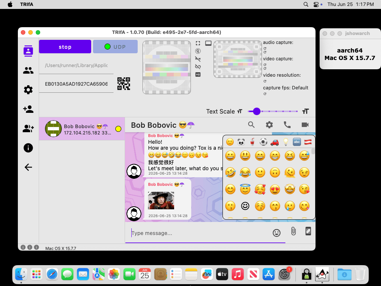Open the own profile sidebar icon
This screenshot has height=286, width=381.
[28, 51]
